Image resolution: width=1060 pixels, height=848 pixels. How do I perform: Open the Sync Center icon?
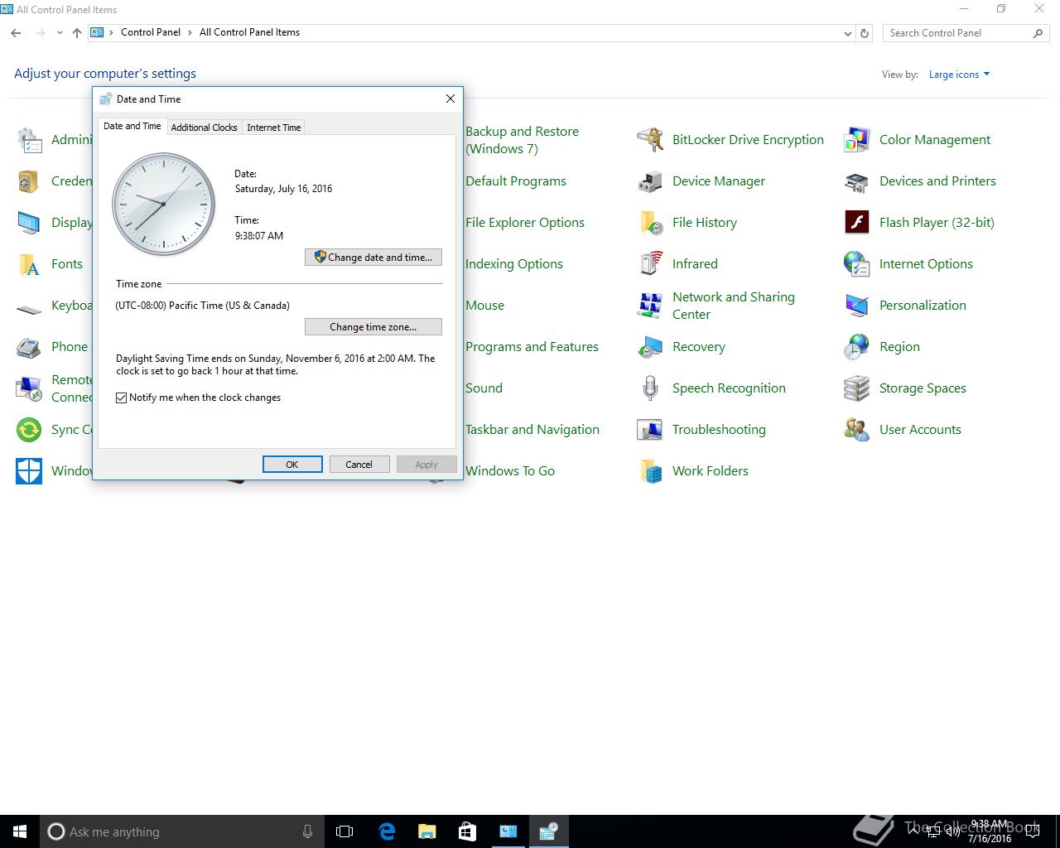pos(29,430)
